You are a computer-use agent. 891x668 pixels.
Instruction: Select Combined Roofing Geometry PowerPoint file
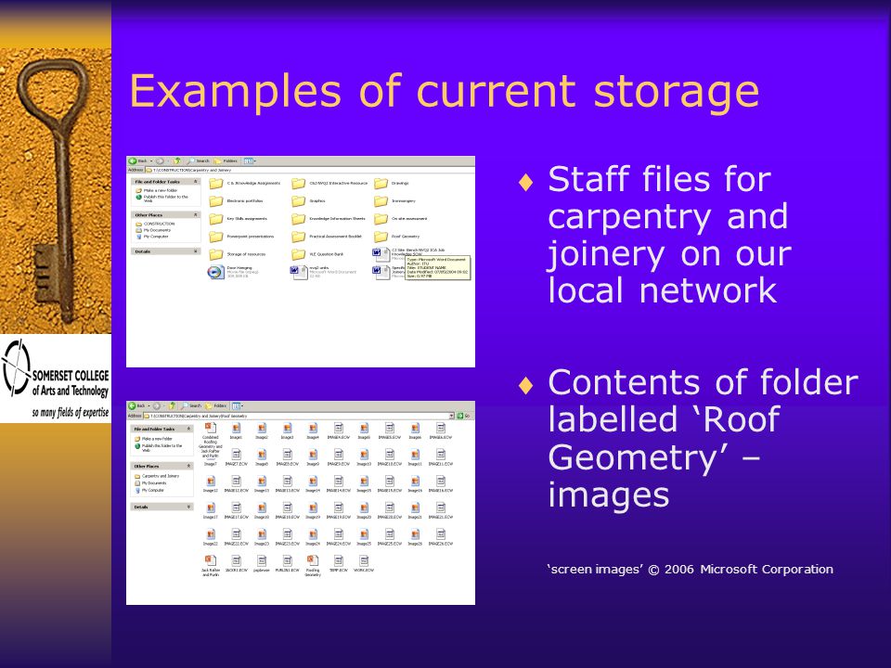coord(211,440)
